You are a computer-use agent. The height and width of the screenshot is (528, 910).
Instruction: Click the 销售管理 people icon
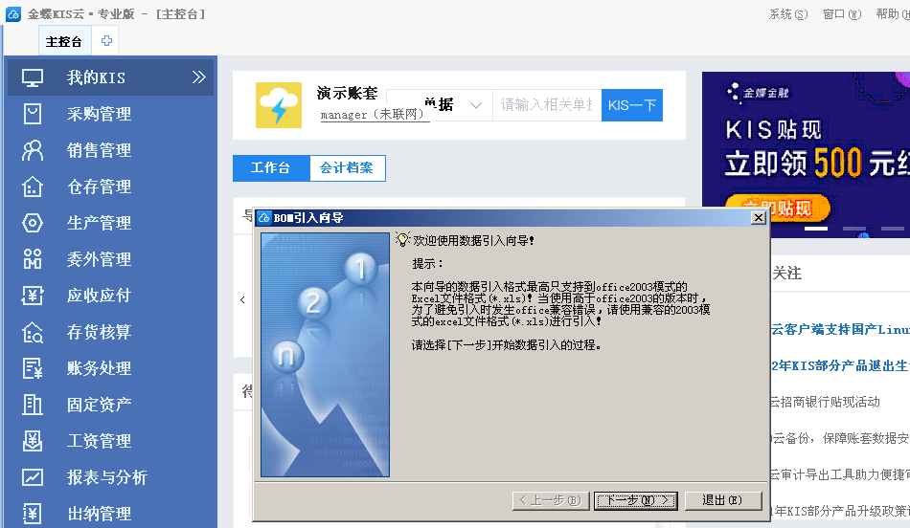click(33, 150)
